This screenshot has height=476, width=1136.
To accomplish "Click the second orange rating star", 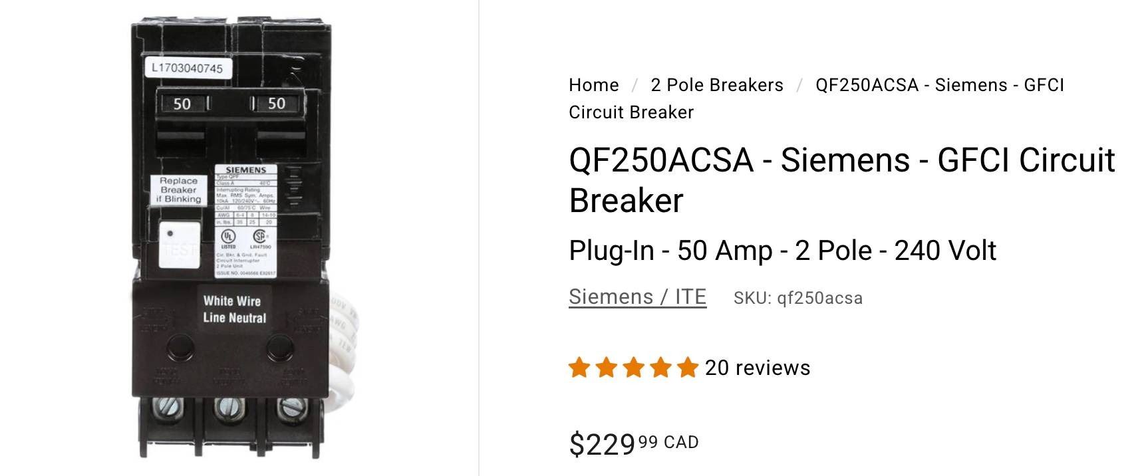I will pyautogui.click(x=607, y=368).
